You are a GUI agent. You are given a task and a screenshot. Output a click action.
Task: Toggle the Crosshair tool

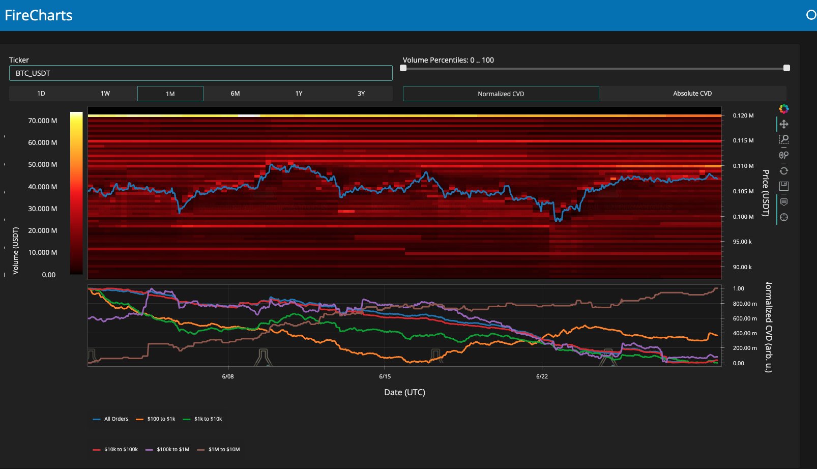point(784,217)
